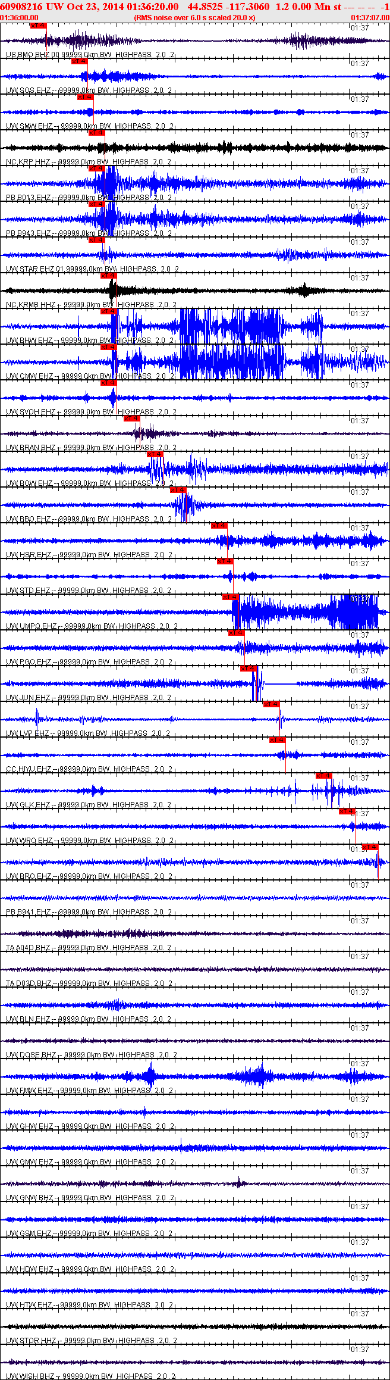Select the UW BBO EHZ station label

(89, 519)
